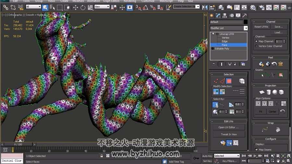Select Vertex Color Channel radio button
This screenshot has height=164, width=292.
256,46
